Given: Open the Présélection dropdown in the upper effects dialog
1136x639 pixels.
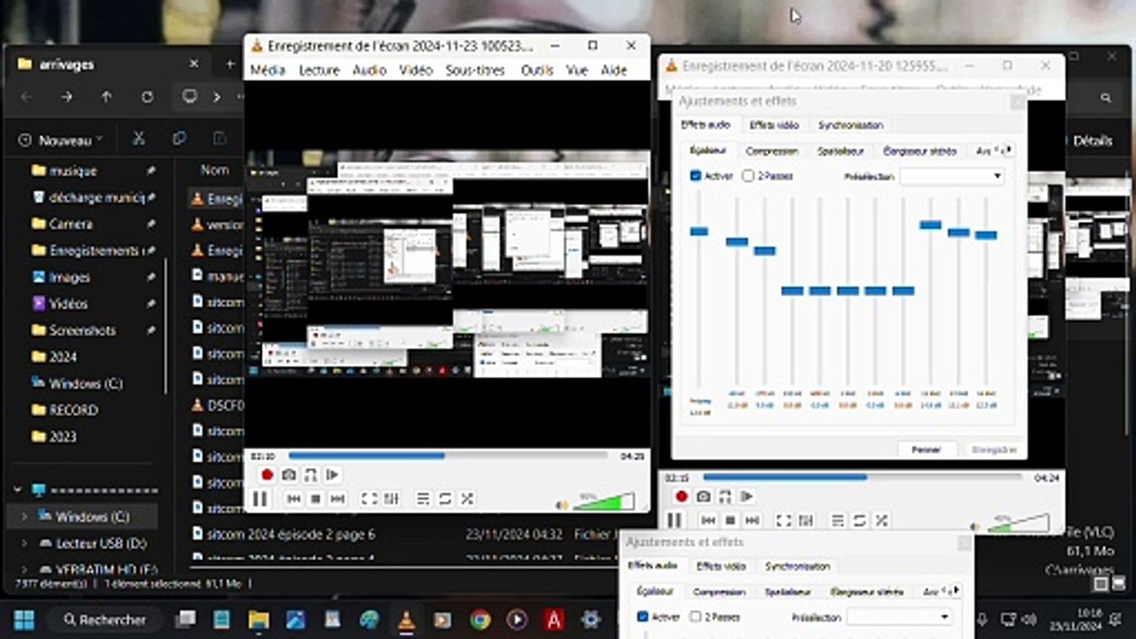Looking at the screenshot, I should (x=951, y=176).
